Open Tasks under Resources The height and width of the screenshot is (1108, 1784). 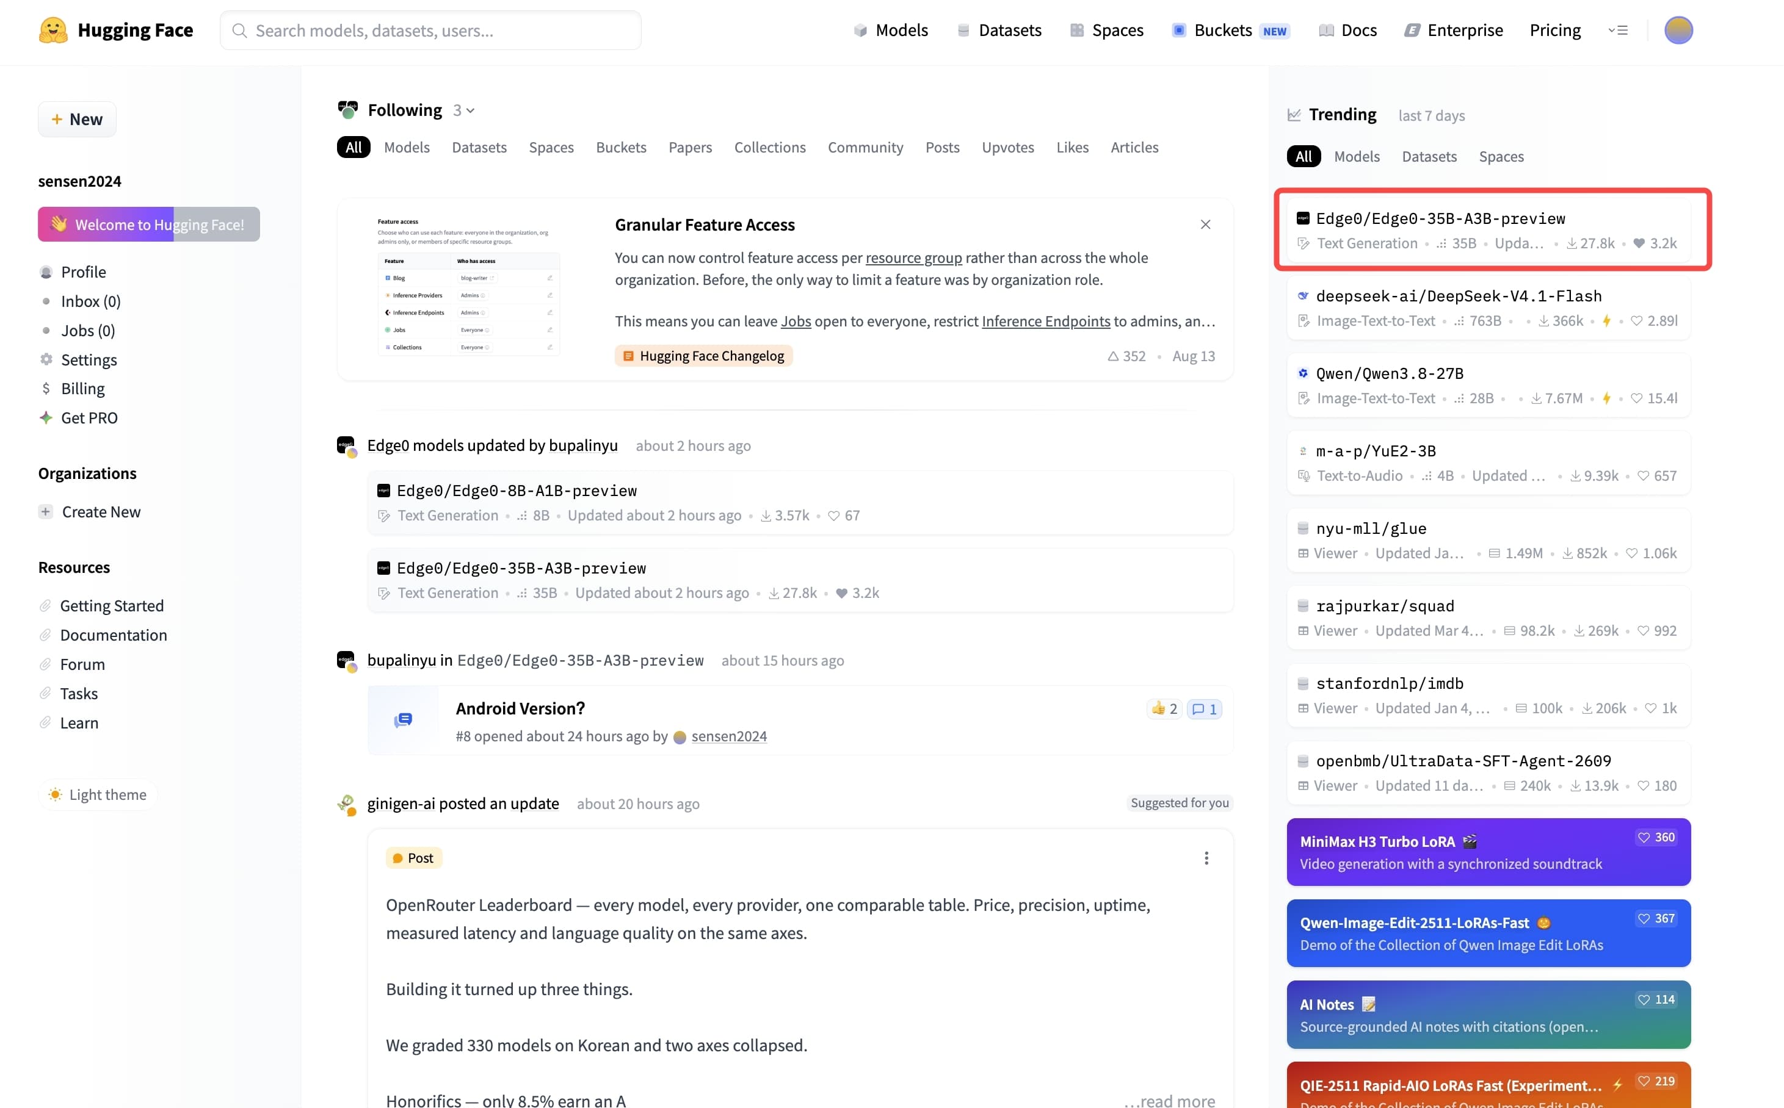point(79,694)
